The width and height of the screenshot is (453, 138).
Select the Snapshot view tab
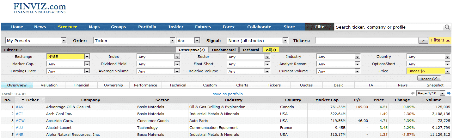point(435,85)
